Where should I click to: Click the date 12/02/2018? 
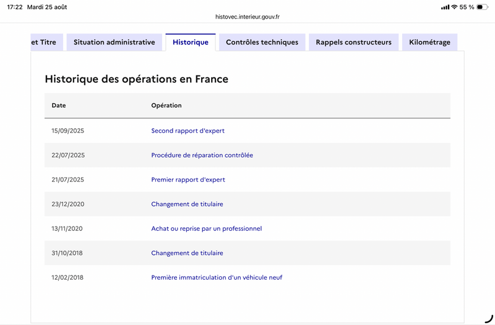[67, 277]
